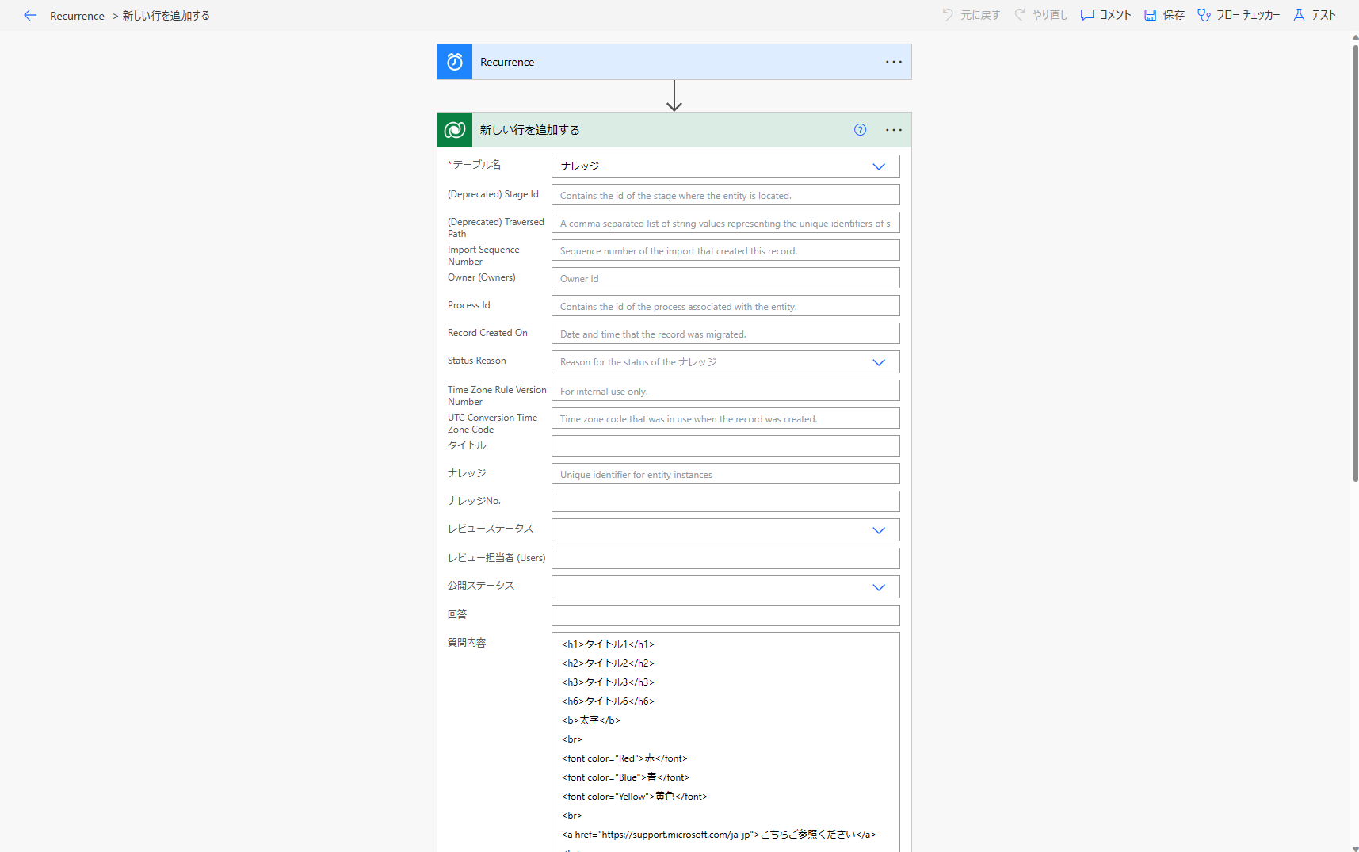Click the <h1>タイトル1</h1> line in 質問内容
Screen dimensions: 1359x852
point(608,644)
